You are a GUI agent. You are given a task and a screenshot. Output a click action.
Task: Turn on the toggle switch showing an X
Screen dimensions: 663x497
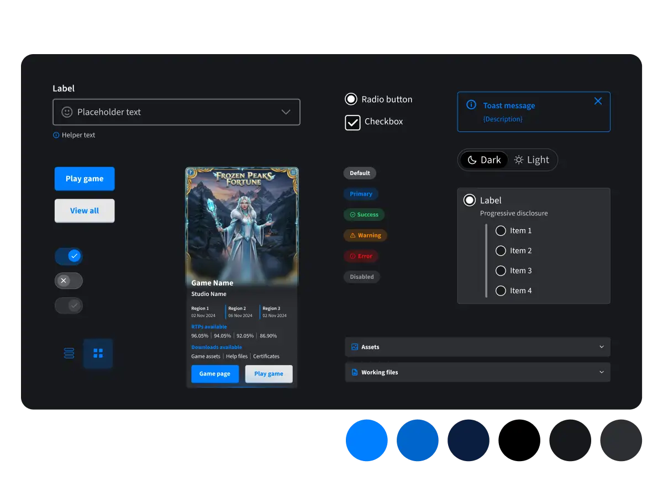click(x=69, y=281)
